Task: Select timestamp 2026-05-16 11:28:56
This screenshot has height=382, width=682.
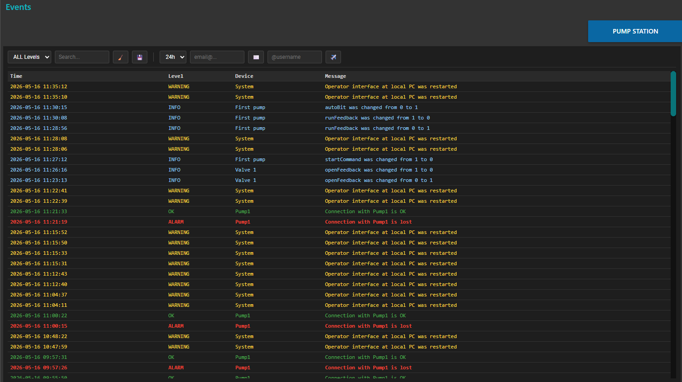Action: point(39,128)
